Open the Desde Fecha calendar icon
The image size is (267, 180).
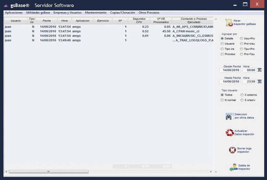pyautogui.click(x=259, y=70)
